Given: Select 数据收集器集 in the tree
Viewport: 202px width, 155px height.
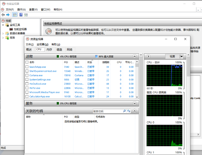Looking at the screenshot, I should pyautogui.click(x=17, y=33).
